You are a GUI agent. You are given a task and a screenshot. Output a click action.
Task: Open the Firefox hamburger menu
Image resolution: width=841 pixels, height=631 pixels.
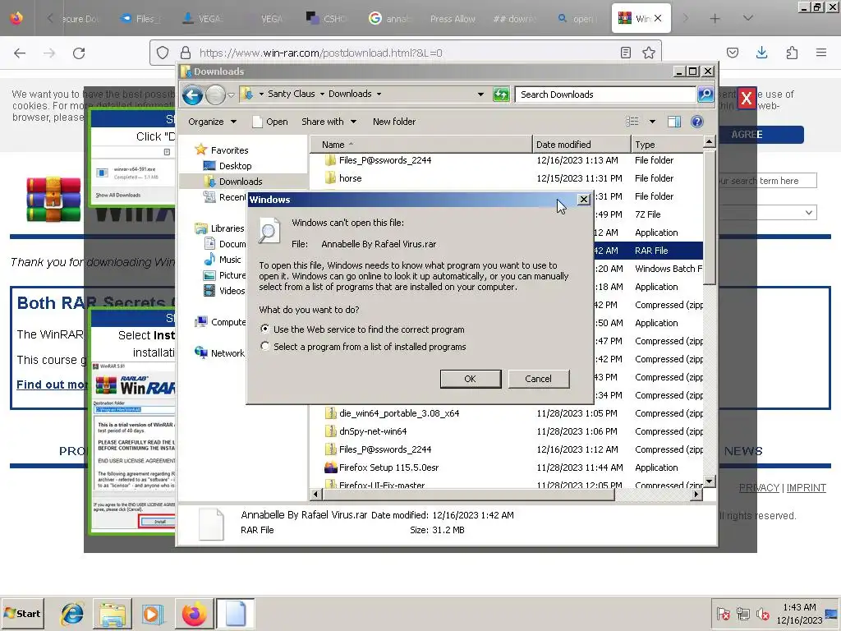pyautogui.click(x=821, y=53)
